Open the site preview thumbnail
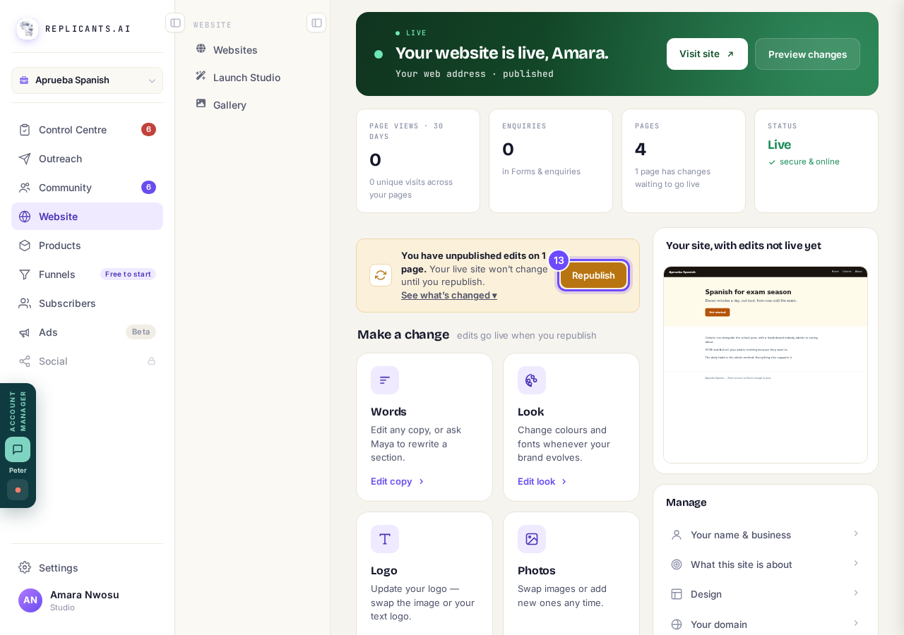 [x=766, y=365]
